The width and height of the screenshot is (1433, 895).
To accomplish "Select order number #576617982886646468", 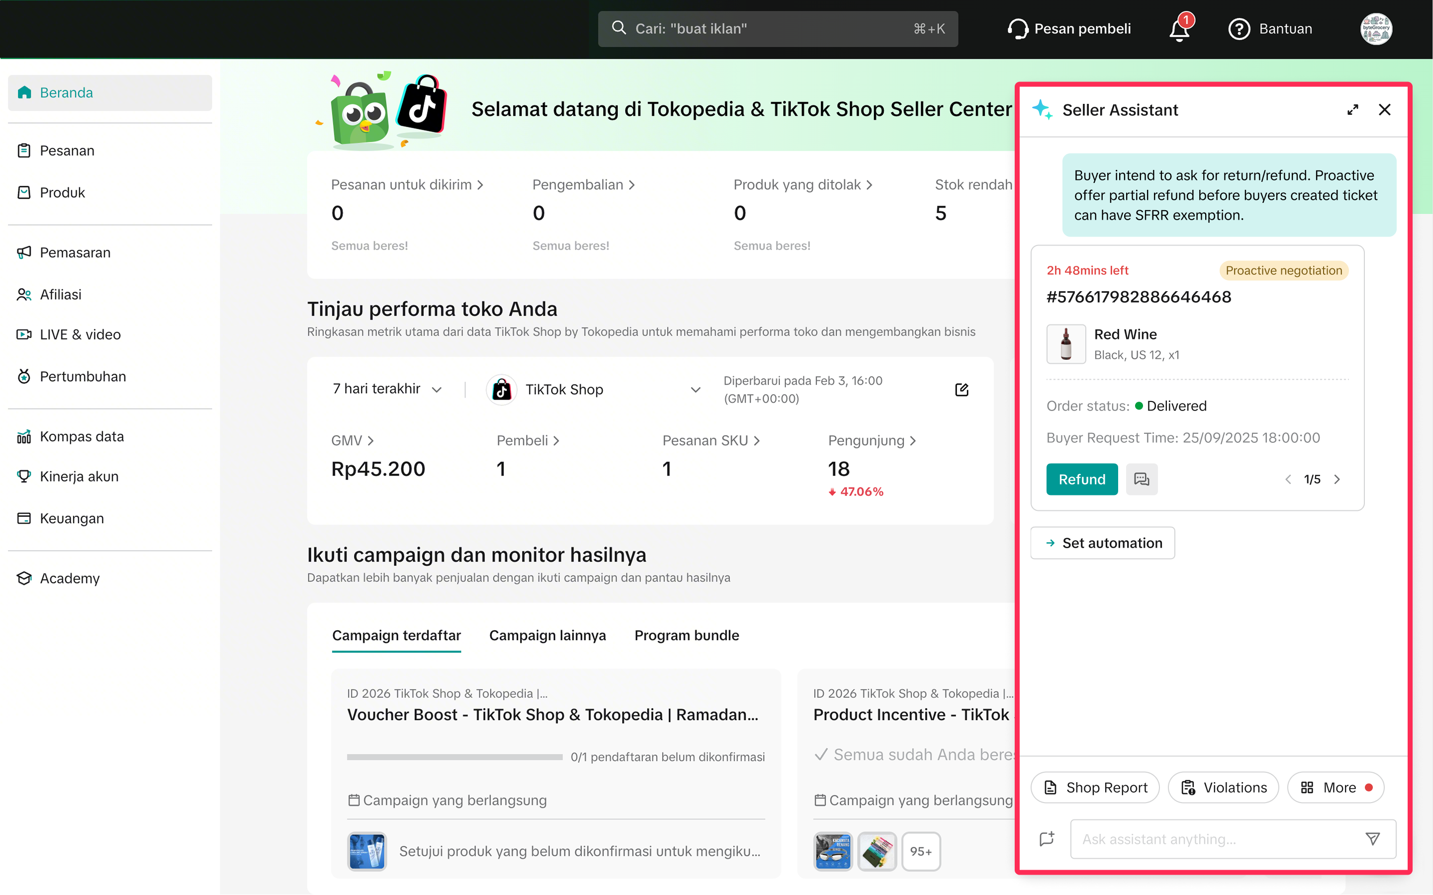I will pos(1139,297).
